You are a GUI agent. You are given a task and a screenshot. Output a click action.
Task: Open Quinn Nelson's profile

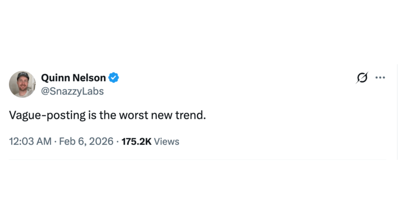[73, 77]
